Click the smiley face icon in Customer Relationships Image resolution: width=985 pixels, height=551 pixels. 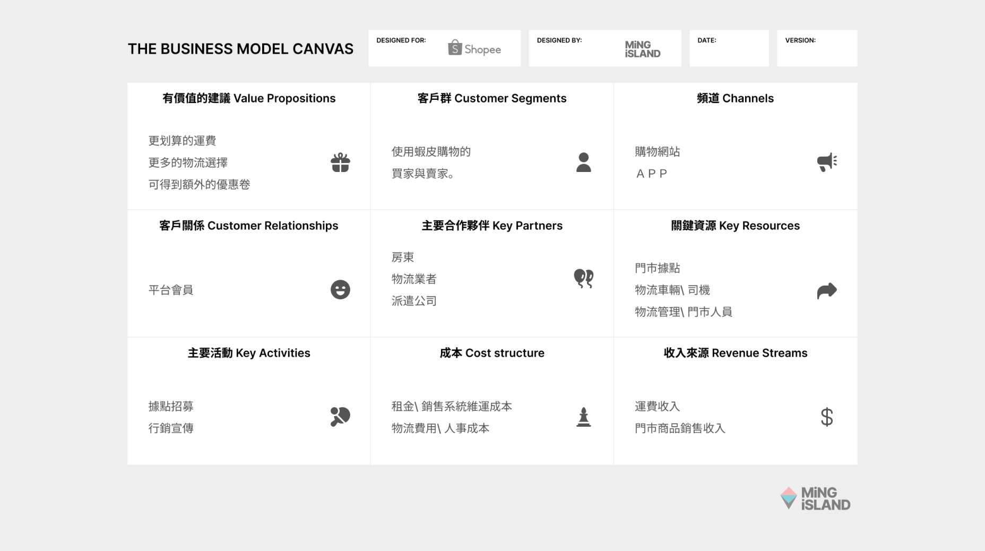[x=340, y=290]
